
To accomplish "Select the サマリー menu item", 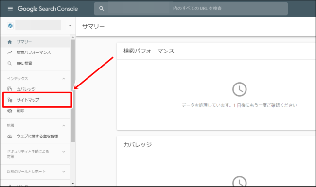I will (36, 42).
